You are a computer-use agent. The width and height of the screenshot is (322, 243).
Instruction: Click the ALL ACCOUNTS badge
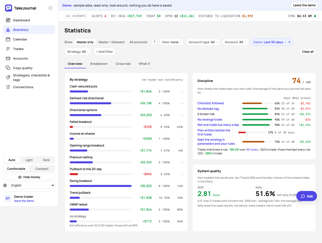tap(76, 16)
